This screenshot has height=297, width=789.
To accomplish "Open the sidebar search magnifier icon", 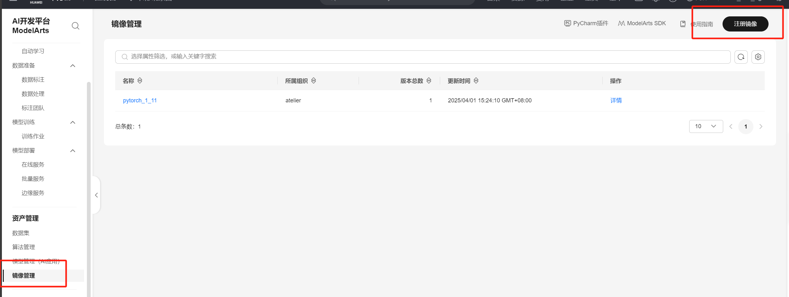I will point(76,26).
